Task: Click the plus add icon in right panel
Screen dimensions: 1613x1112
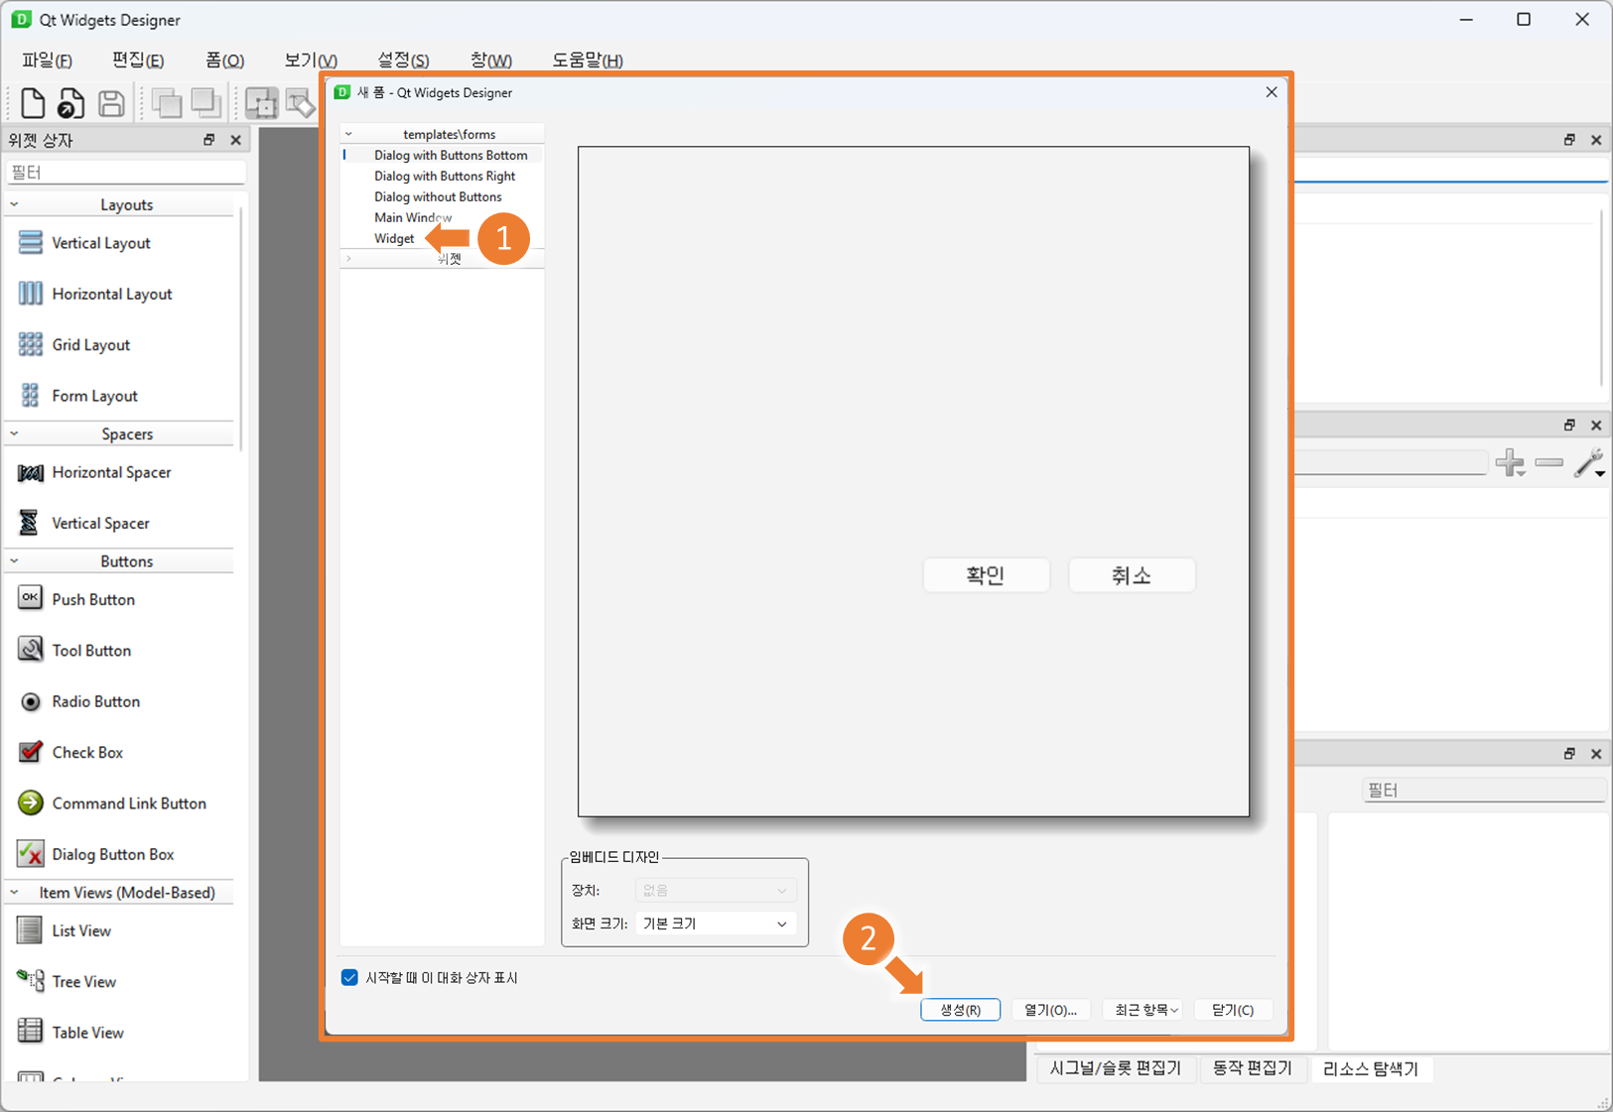Action: (x=1510, y=462)
